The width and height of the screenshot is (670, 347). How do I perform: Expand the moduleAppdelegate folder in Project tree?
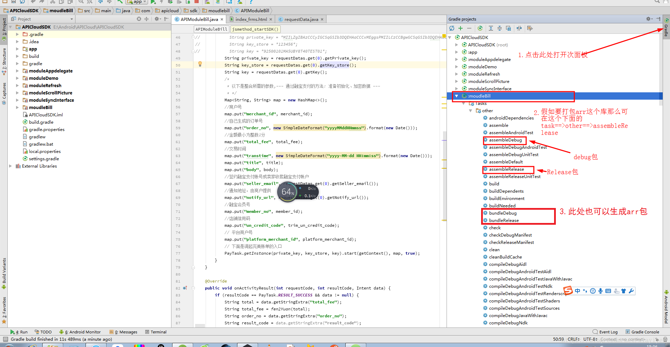[x=17, y=71]
